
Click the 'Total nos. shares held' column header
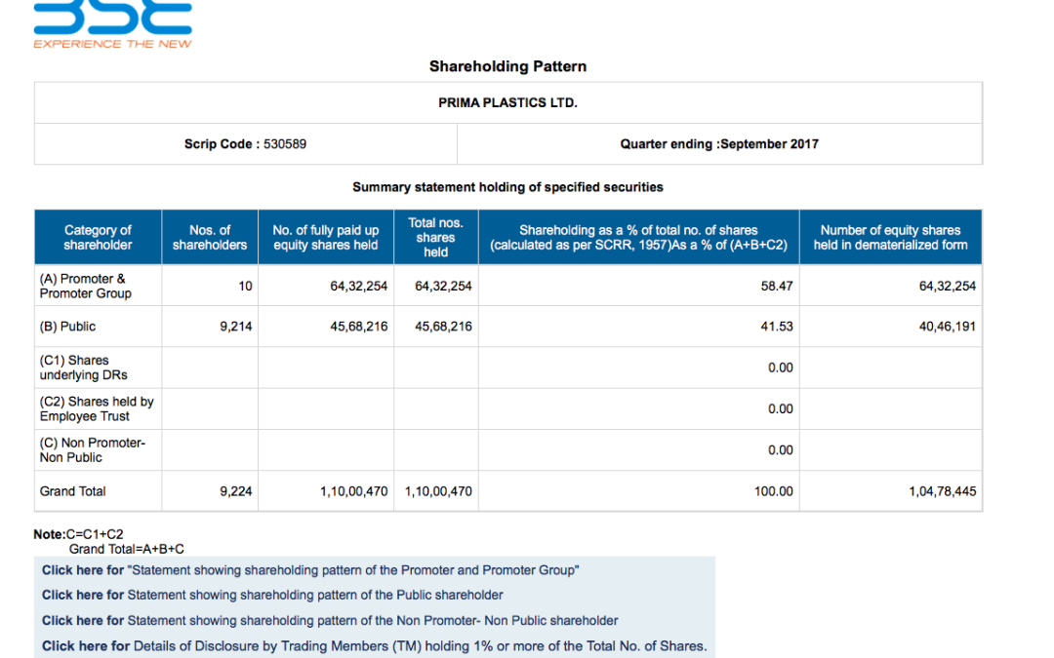[435, 238]
